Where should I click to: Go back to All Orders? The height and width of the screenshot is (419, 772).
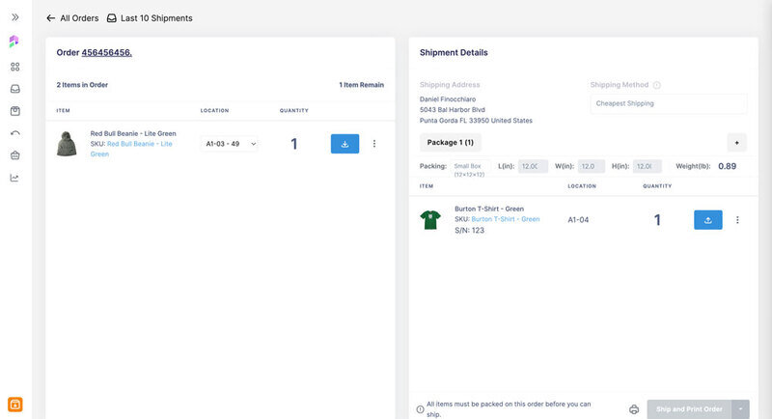pyautogui.click(x=72, y=18)
